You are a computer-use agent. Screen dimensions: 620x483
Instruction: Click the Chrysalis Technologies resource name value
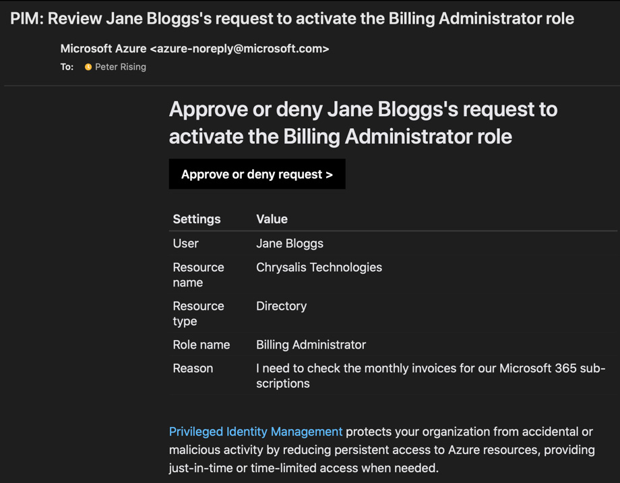pos(319,267)
